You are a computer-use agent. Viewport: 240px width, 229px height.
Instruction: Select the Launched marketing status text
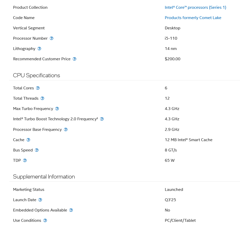[174, 189]
